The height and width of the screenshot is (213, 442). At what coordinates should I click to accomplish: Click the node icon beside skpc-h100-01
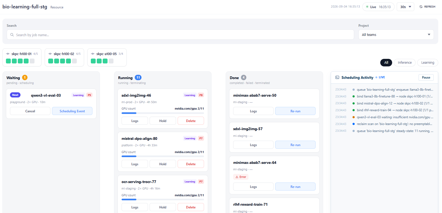pyautogui.click(x=8, y=54)
